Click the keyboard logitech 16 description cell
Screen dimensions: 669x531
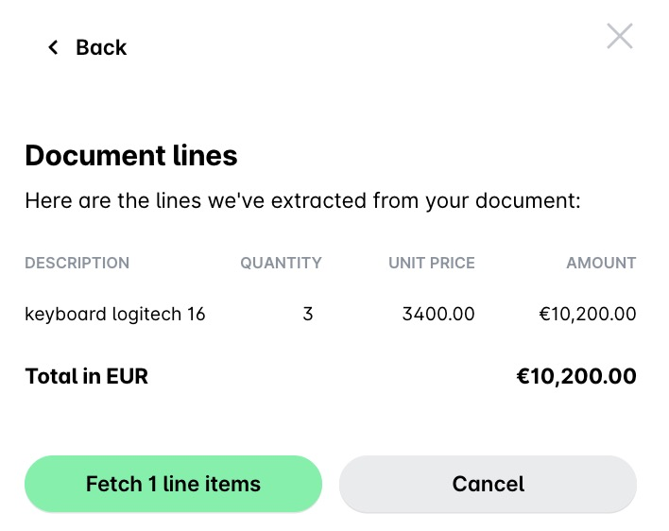115,314
